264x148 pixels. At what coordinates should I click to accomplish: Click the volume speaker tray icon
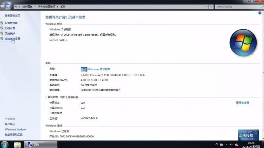point(237,145)
